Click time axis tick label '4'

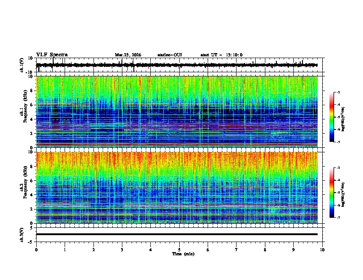click(151, 250)
